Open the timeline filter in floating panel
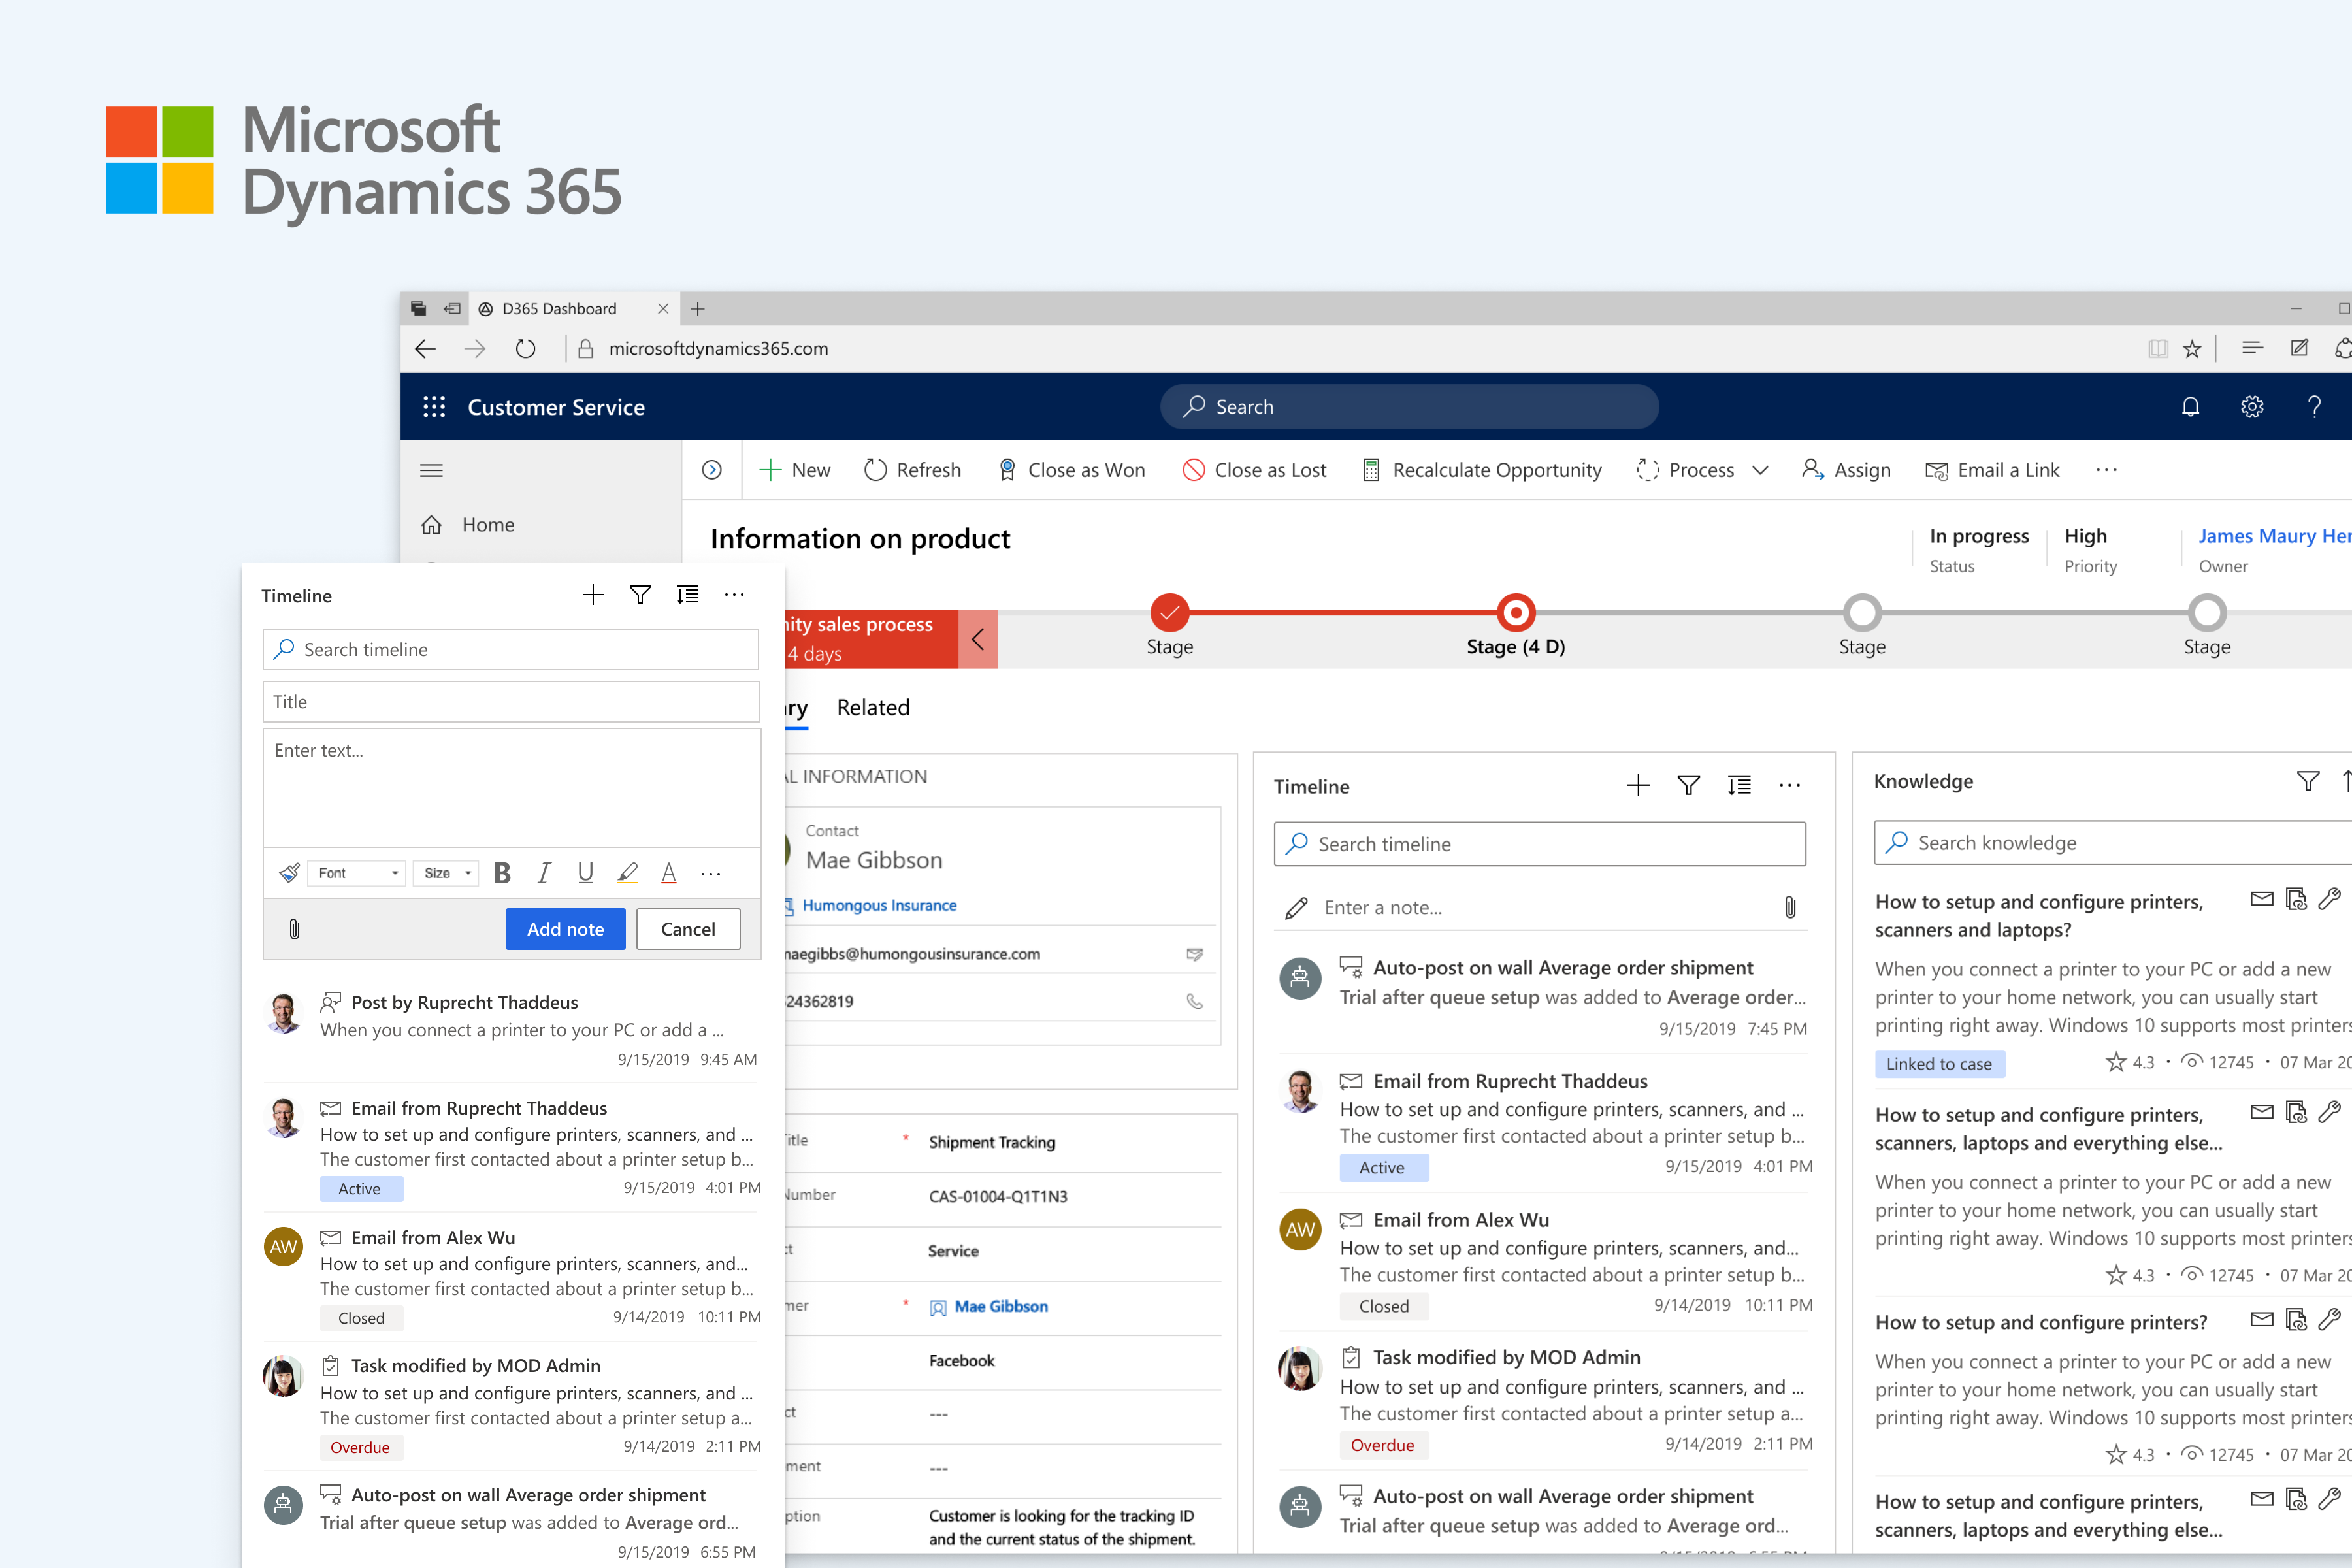This screenshot has height=1568, width=2352. coord(640,595)
